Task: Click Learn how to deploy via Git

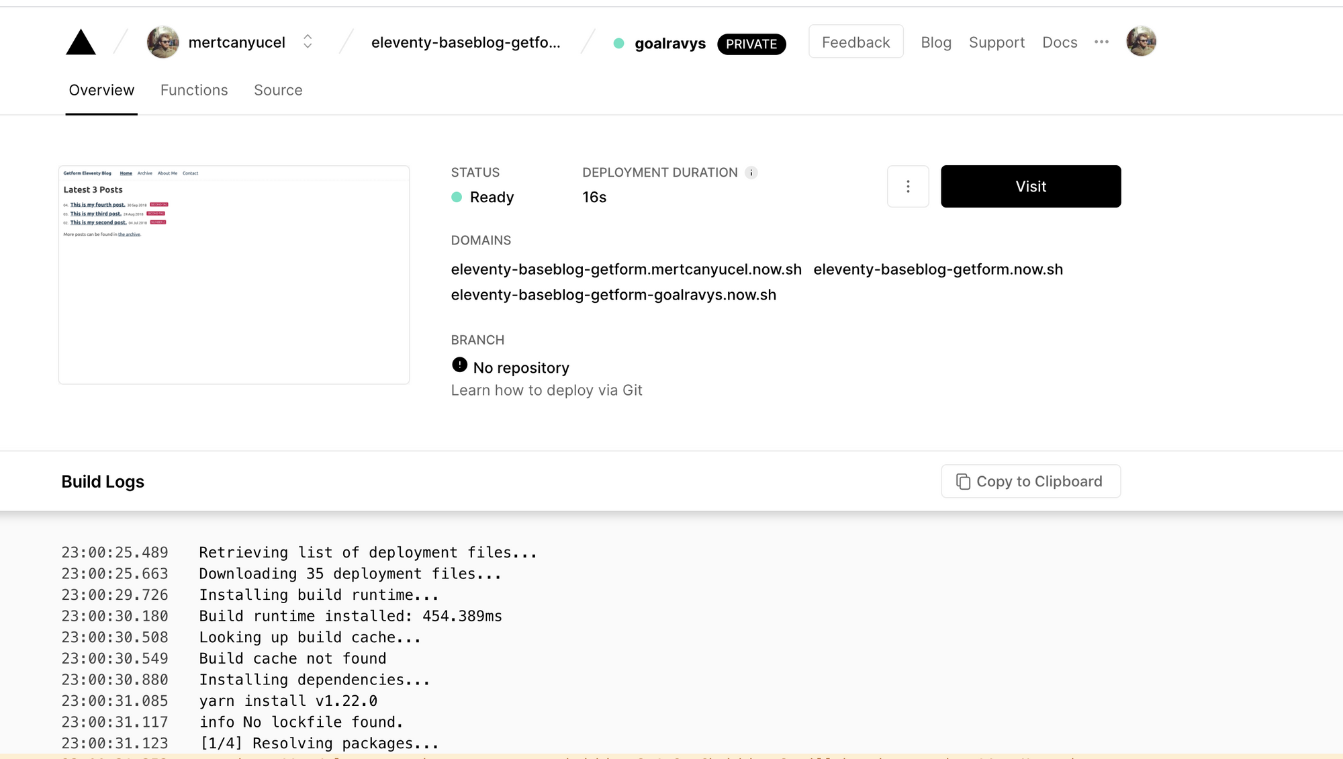Action: point(546,389)
